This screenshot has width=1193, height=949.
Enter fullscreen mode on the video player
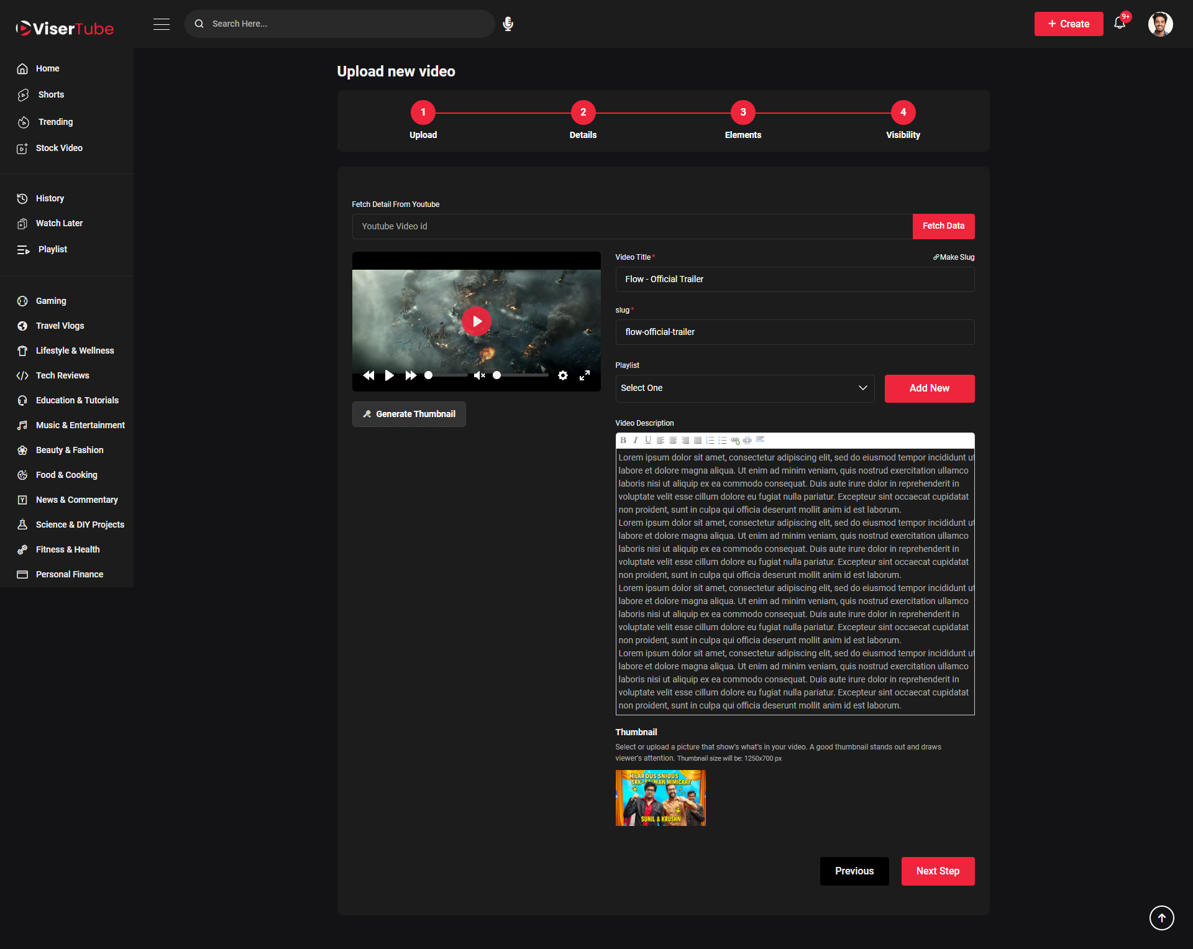pos(584,375)
